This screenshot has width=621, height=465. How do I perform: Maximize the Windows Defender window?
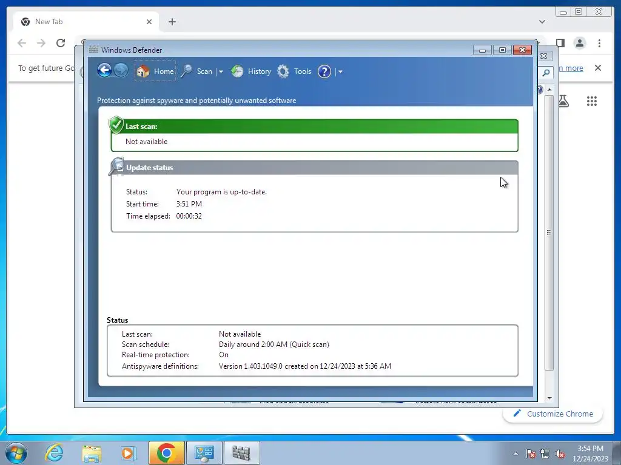(x=502, y=50)
